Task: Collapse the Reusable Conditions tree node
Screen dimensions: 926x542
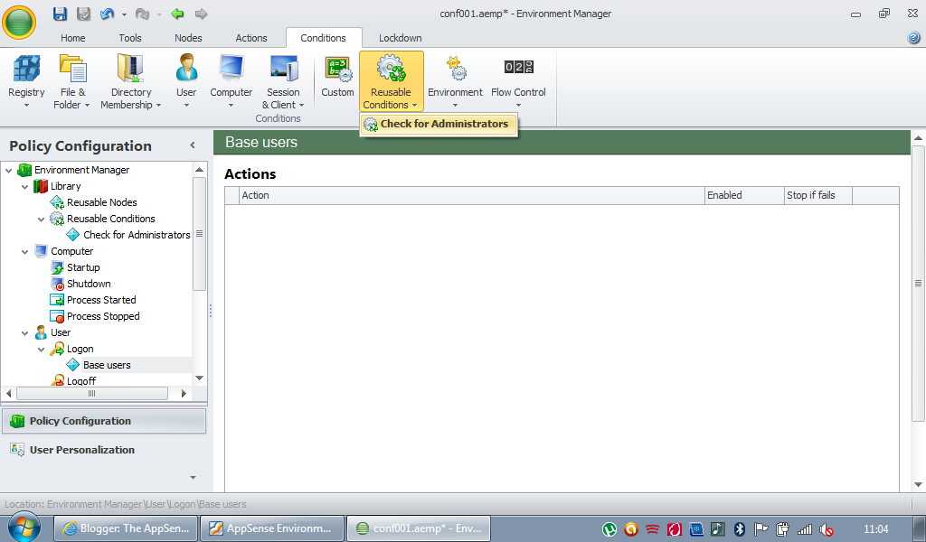Action: (42, 220)
